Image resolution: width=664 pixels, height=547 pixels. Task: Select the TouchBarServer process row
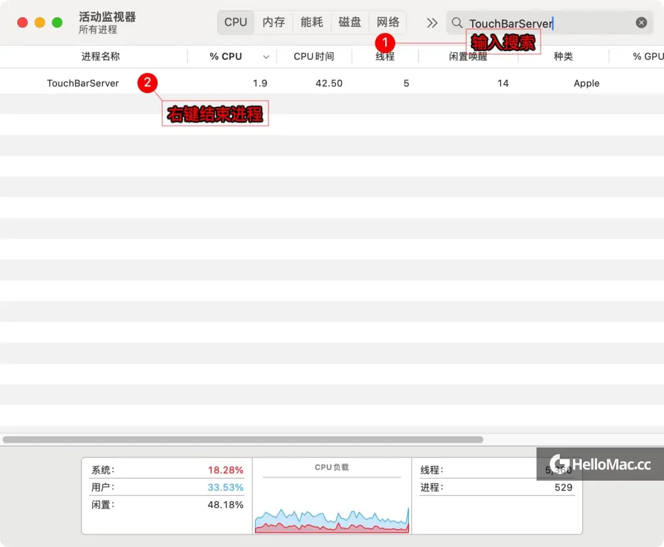click(332, 83)
